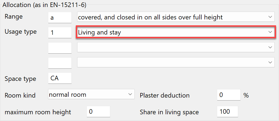Click the empty code field below Usage type's '1' field
Image resolution: width=279 pixels, height=121 pixels.
60,48
